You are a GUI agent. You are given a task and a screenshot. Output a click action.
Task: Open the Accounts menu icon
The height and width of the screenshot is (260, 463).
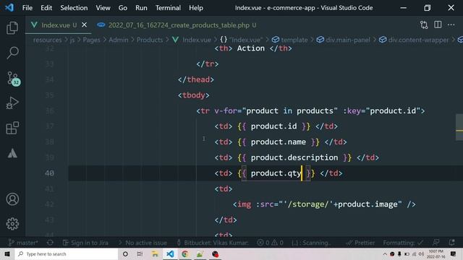[x=12, y=199]
